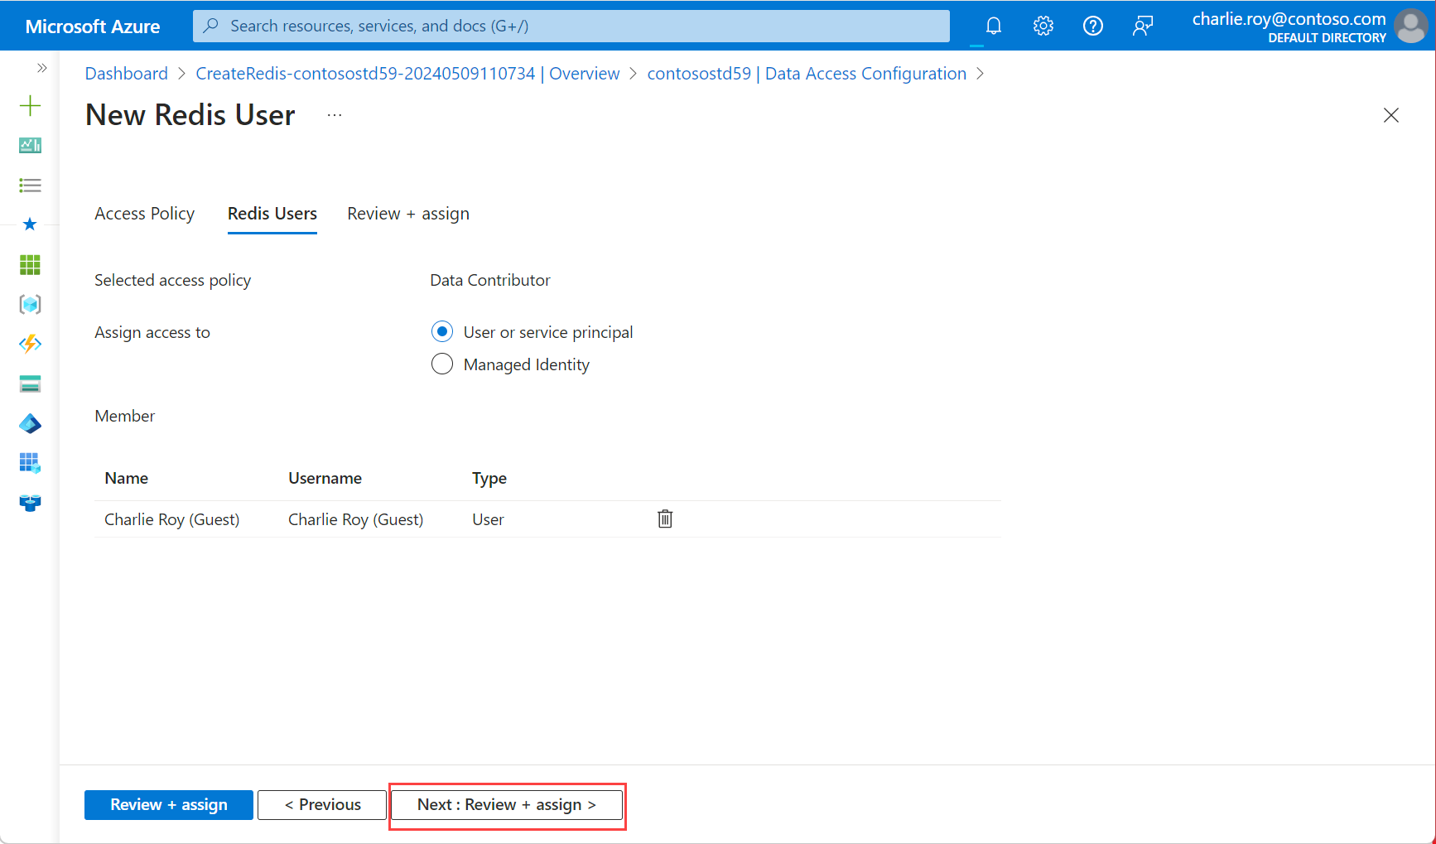Create a resource using the plus icon
Viewport: 1436px width, 844px height.
click(30, 105)
